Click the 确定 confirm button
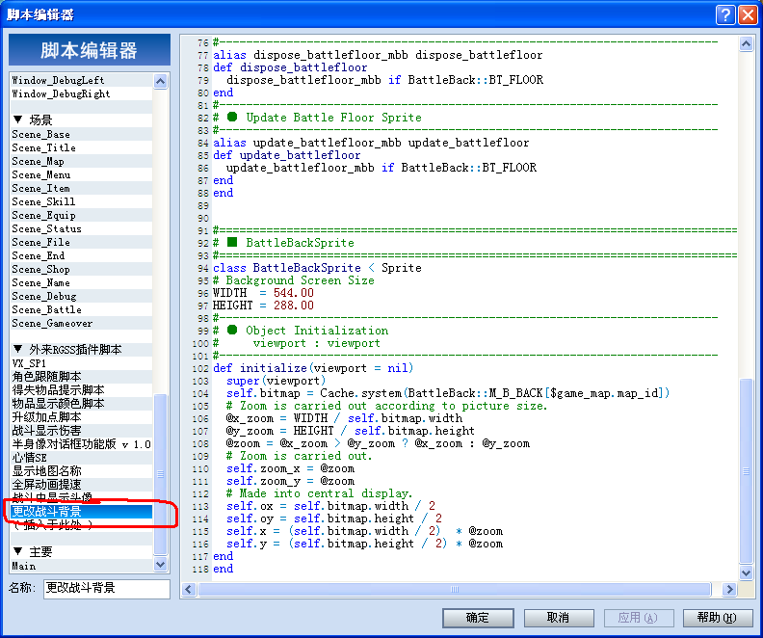 pos(478,618)
